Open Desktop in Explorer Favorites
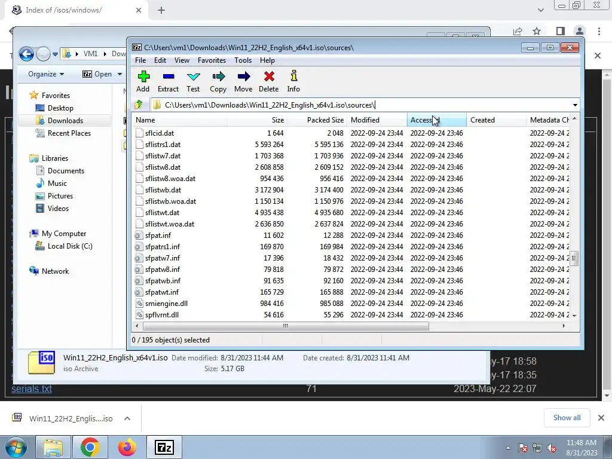The width and height of the screenshot is (612, 459). [x=54, y=108]
